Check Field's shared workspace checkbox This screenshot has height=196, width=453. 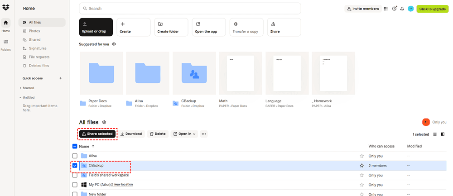click(x=75, y=175)
